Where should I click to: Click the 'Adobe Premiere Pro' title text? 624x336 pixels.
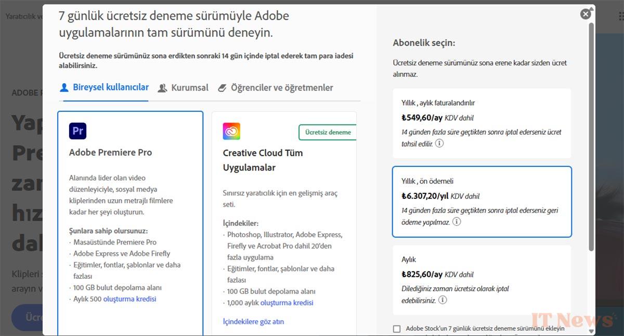(110, 153)
